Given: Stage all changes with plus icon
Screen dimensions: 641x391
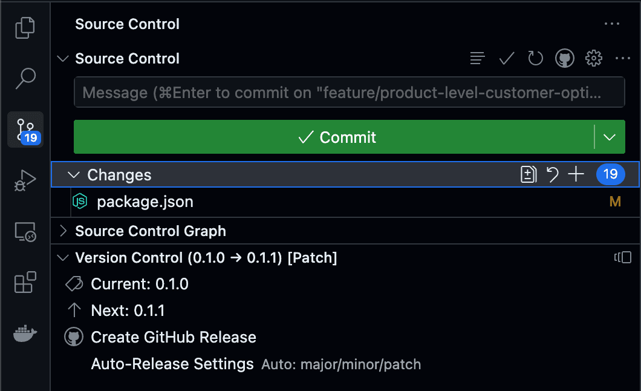Looking at the screenshot, I should 576,174.
